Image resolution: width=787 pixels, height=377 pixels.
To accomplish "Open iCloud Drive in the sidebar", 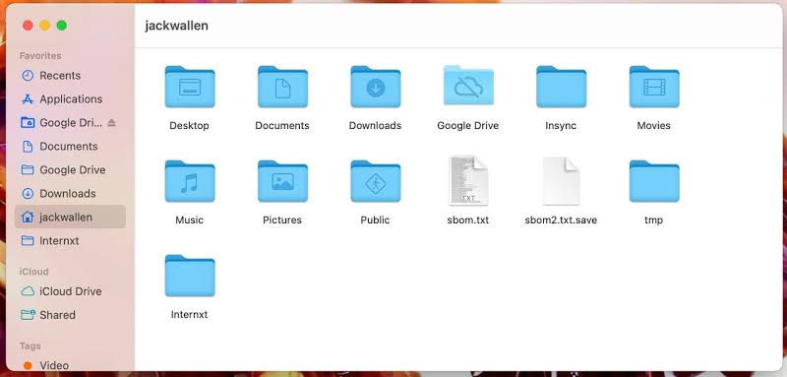I will tap(70, 291).
